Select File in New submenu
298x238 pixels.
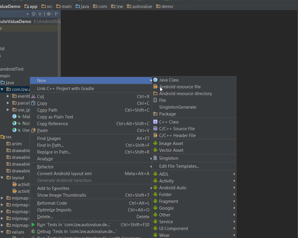194,100
